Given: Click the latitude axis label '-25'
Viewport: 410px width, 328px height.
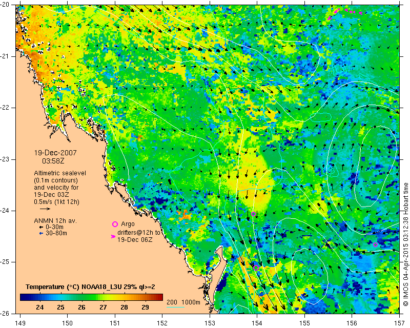Looking at the screenshot, I should point(5,262).
